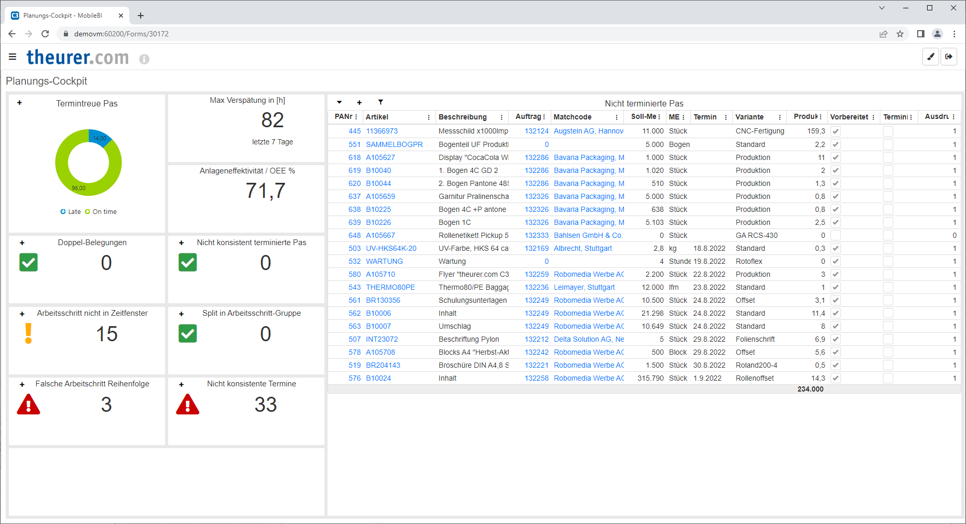Check Terminiert checkbox for PANr 551 row

point(888,144)
